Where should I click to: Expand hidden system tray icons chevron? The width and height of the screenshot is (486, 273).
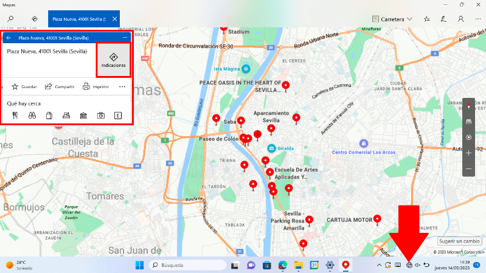click(x=379, y=265)
